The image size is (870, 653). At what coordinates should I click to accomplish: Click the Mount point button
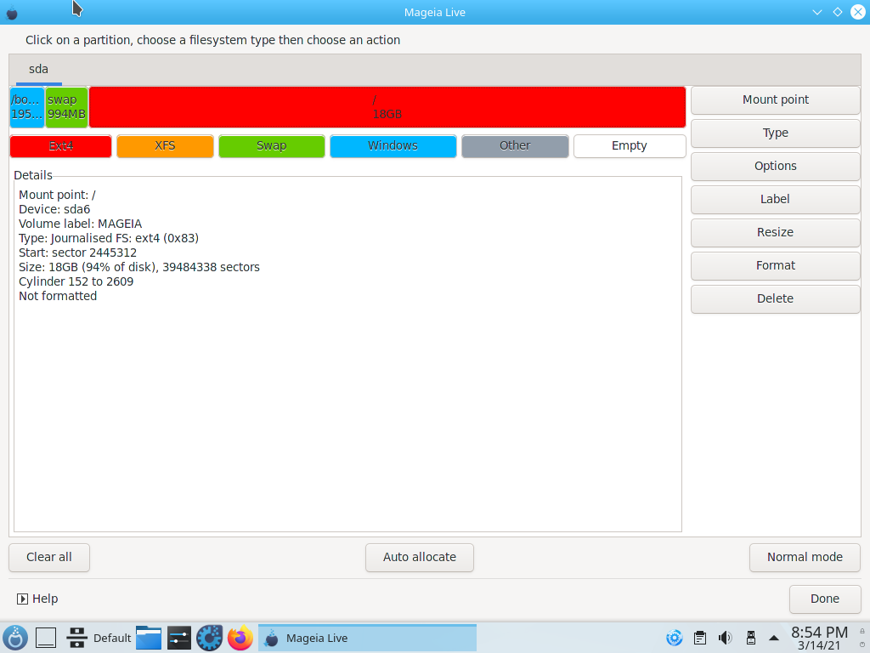coord(775,100)
